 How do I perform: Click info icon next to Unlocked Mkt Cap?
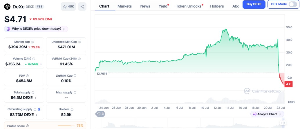pyautogui.click(x=79, y=42)
